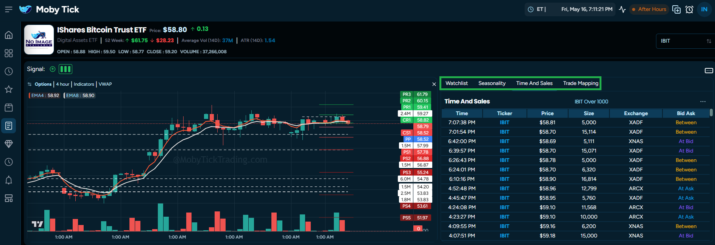Click the EMA4 : 58.92 legend label
715x245 pixels.
click(x=45, y=96)
